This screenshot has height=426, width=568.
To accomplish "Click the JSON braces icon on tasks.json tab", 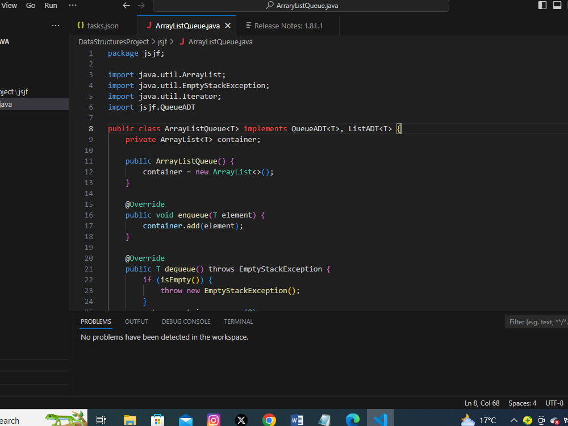I will coord(81,26).
